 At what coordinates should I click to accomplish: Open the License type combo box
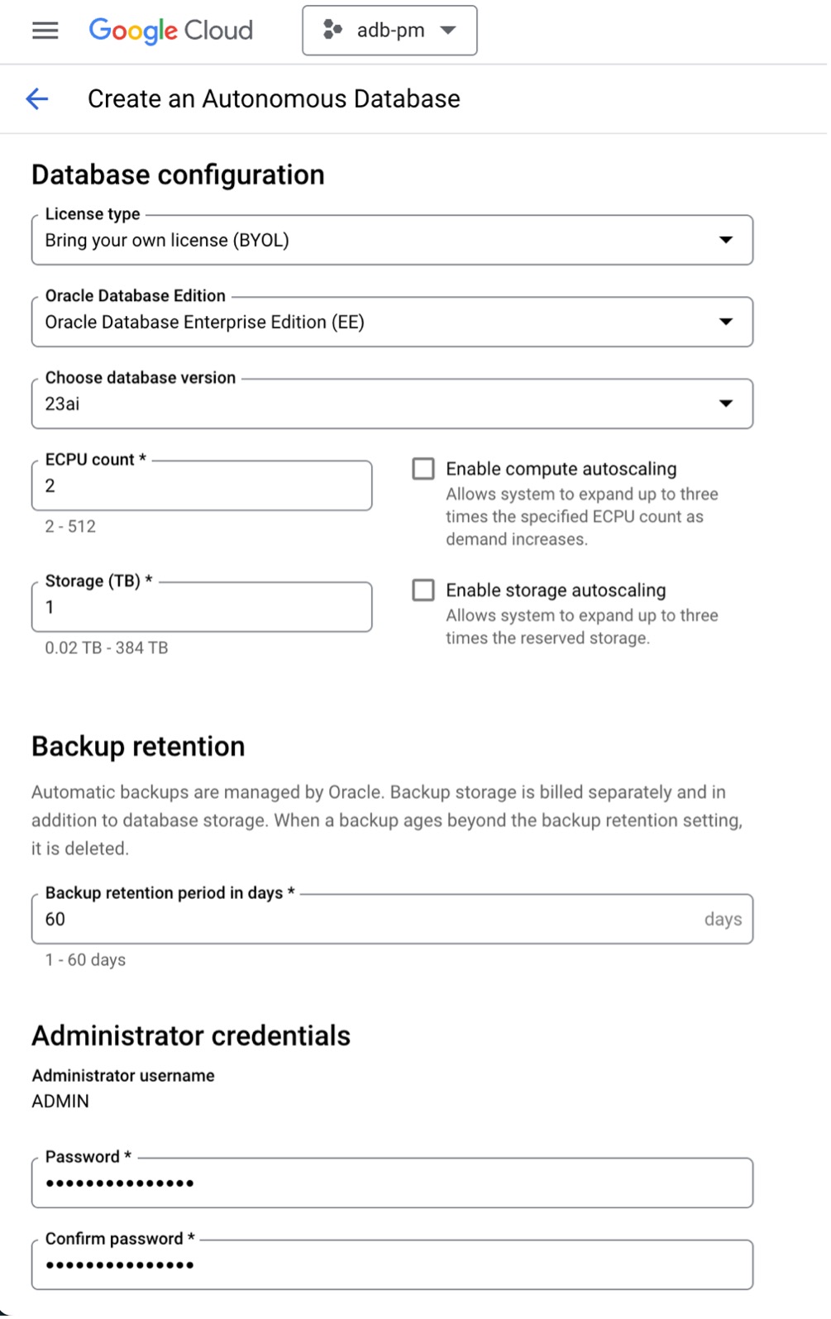[x=392, y=240]
